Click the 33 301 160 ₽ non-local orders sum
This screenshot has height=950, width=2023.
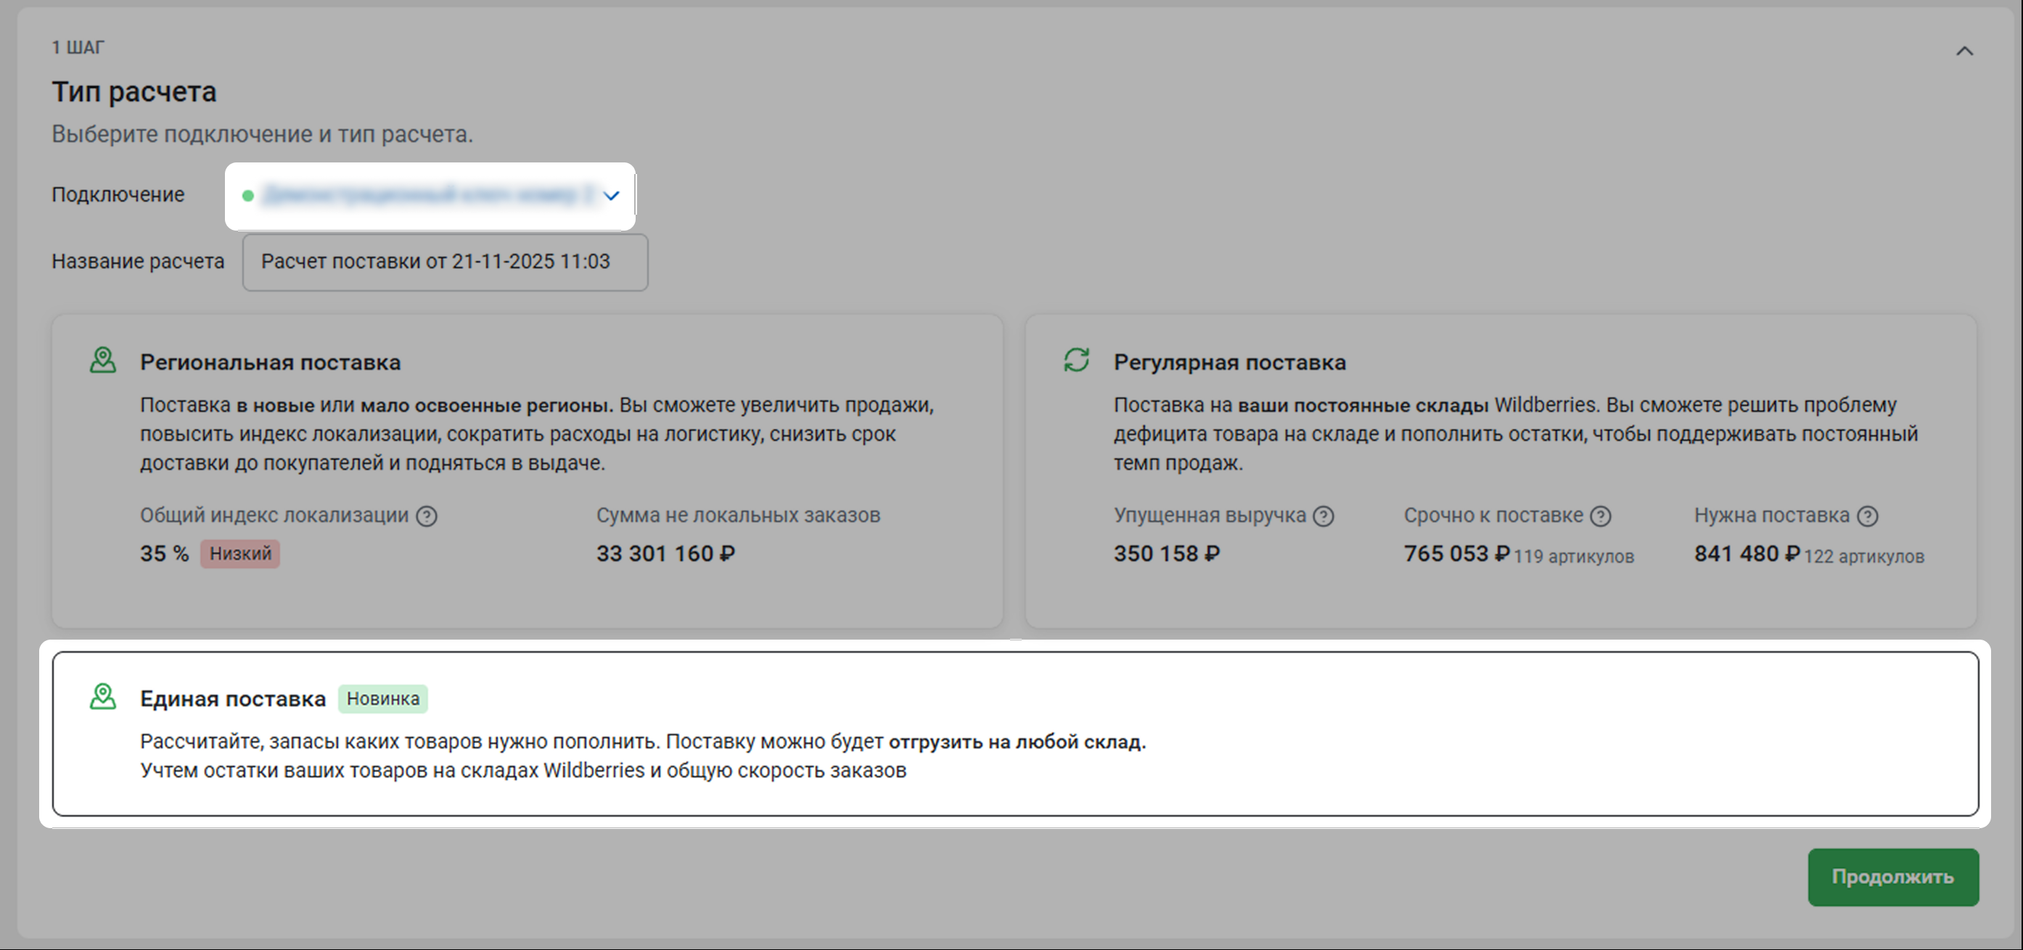[665, 553]
